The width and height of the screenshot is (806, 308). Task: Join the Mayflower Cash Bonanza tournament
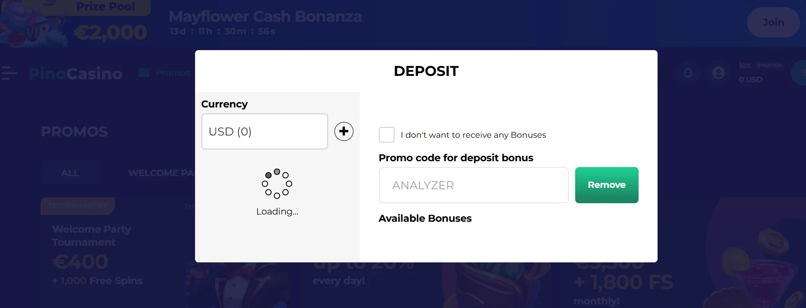pos(773,22)
